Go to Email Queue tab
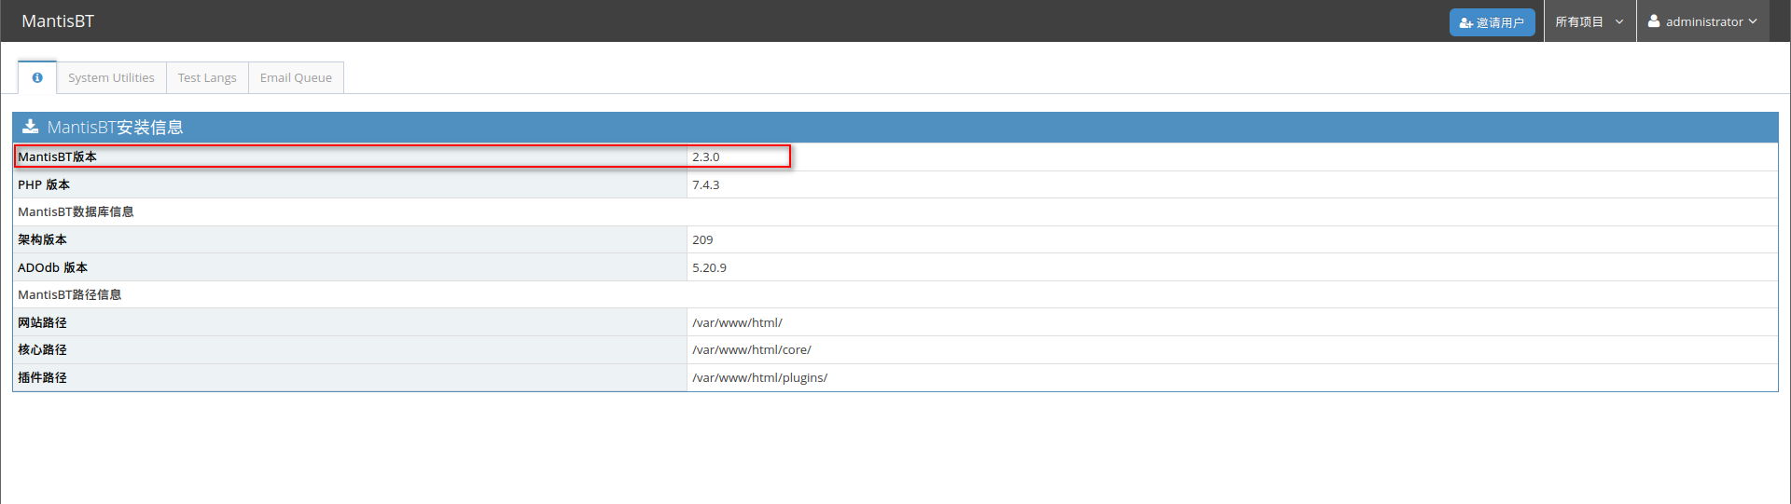 (296, 77)
